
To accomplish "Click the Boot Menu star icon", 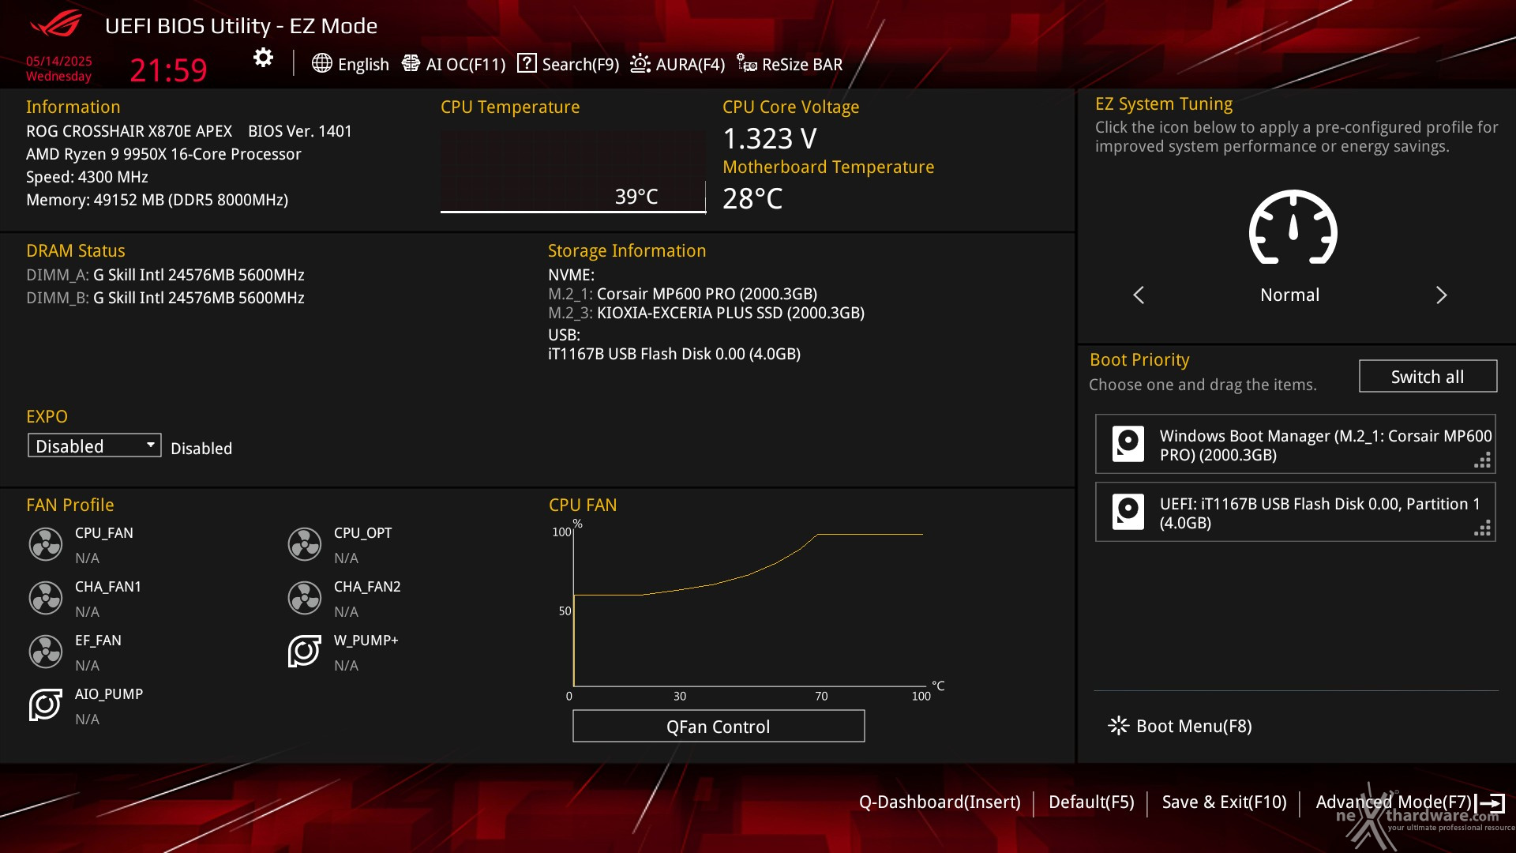I will [1118, 726].
